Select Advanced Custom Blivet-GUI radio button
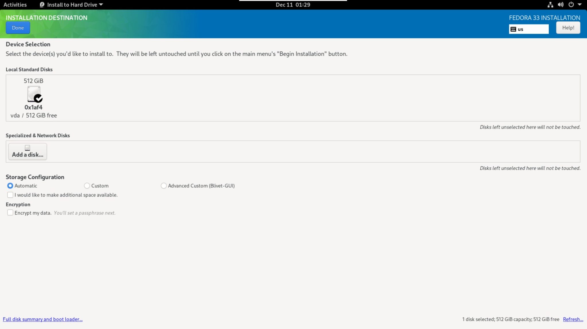Screen dimensions: 587x329 [164, 185]
